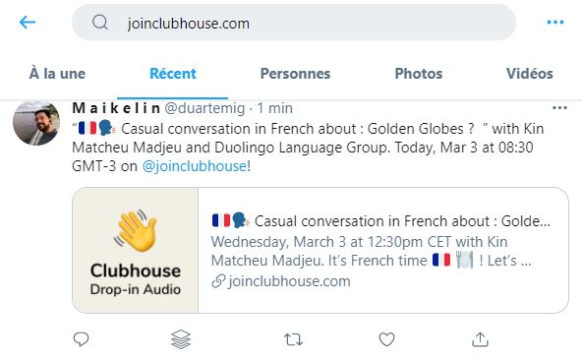Screen dimensions: 582x360
Task: Open the search options three-dot menu
Action: coord(555,23)
